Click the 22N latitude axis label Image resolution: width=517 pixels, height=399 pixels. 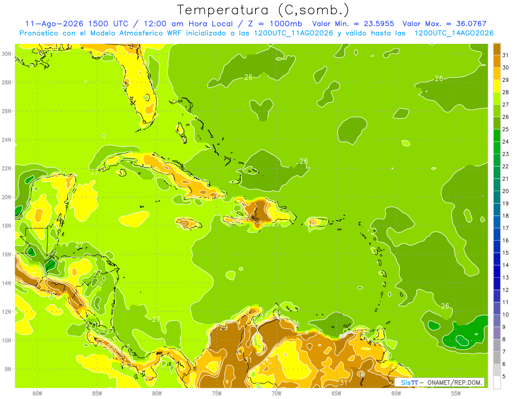7,168
